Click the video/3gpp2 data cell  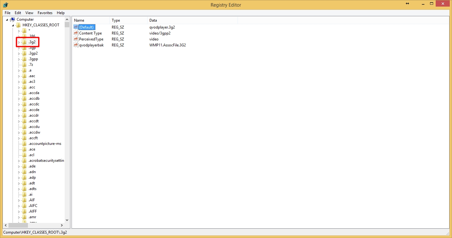click(160, 33)
